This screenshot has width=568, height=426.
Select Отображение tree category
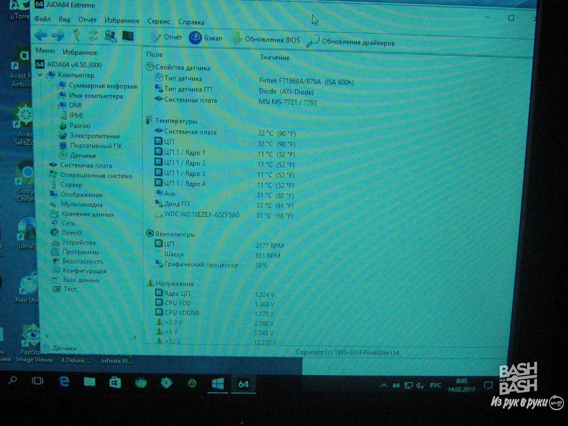pos(77,194)
